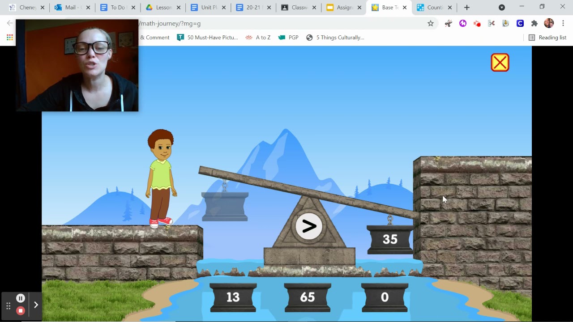The height and width of the screenshot is (322, 573).
Task: Click the boy character on the stone wall
Action: [x=161, y=178]
